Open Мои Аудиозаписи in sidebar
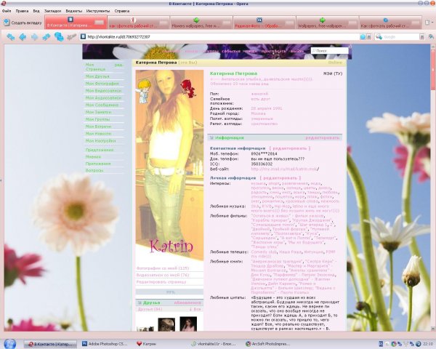The height and width of the screenshot is (349, 436). click(x=103, y=98)
